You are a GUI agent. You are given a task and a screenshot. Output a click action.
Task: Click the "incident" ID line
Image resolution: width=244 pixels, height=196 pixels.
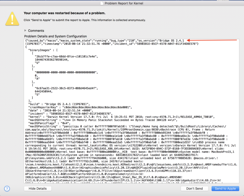point(70,114)
